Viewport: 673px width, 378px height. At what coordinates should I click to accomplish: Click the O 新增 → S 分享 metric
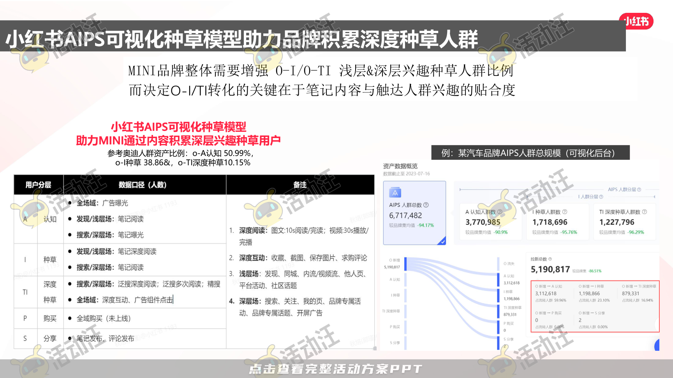593,320
